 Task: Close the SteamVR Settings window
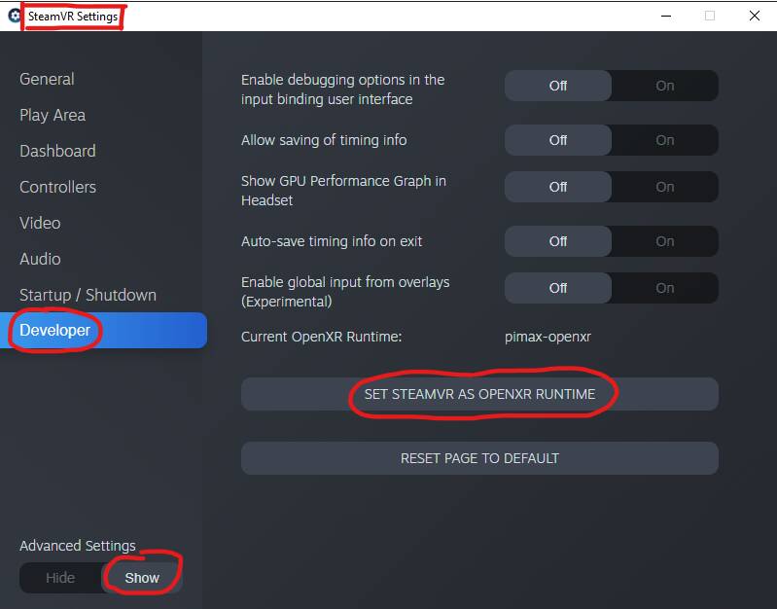click(755, 16)
